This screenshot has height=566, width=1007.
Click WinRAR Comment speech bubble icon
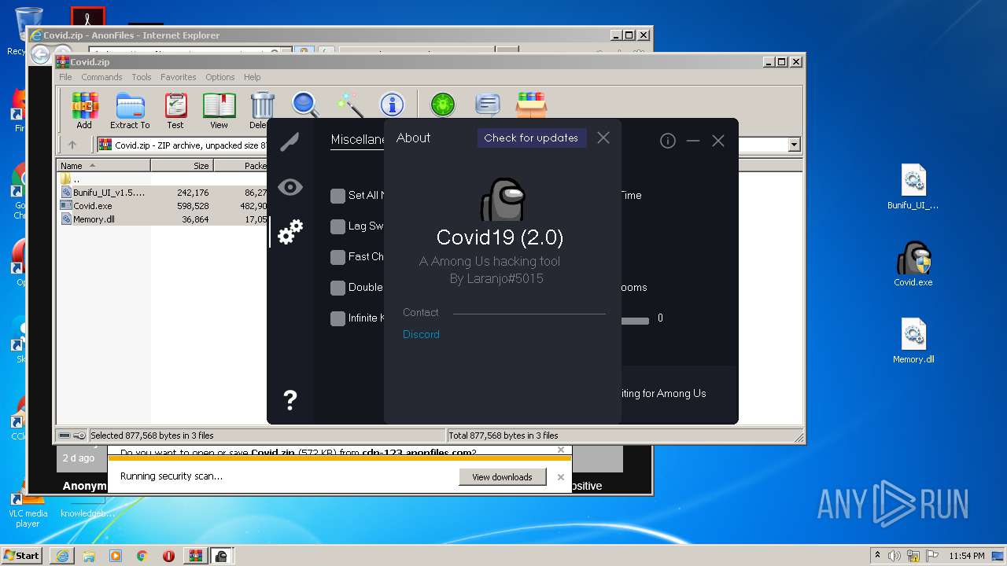[488, 105]
